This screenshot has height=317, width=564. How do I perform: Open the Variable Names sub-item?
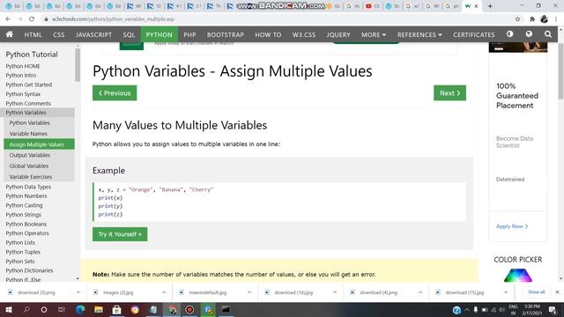tap(28, 134)
